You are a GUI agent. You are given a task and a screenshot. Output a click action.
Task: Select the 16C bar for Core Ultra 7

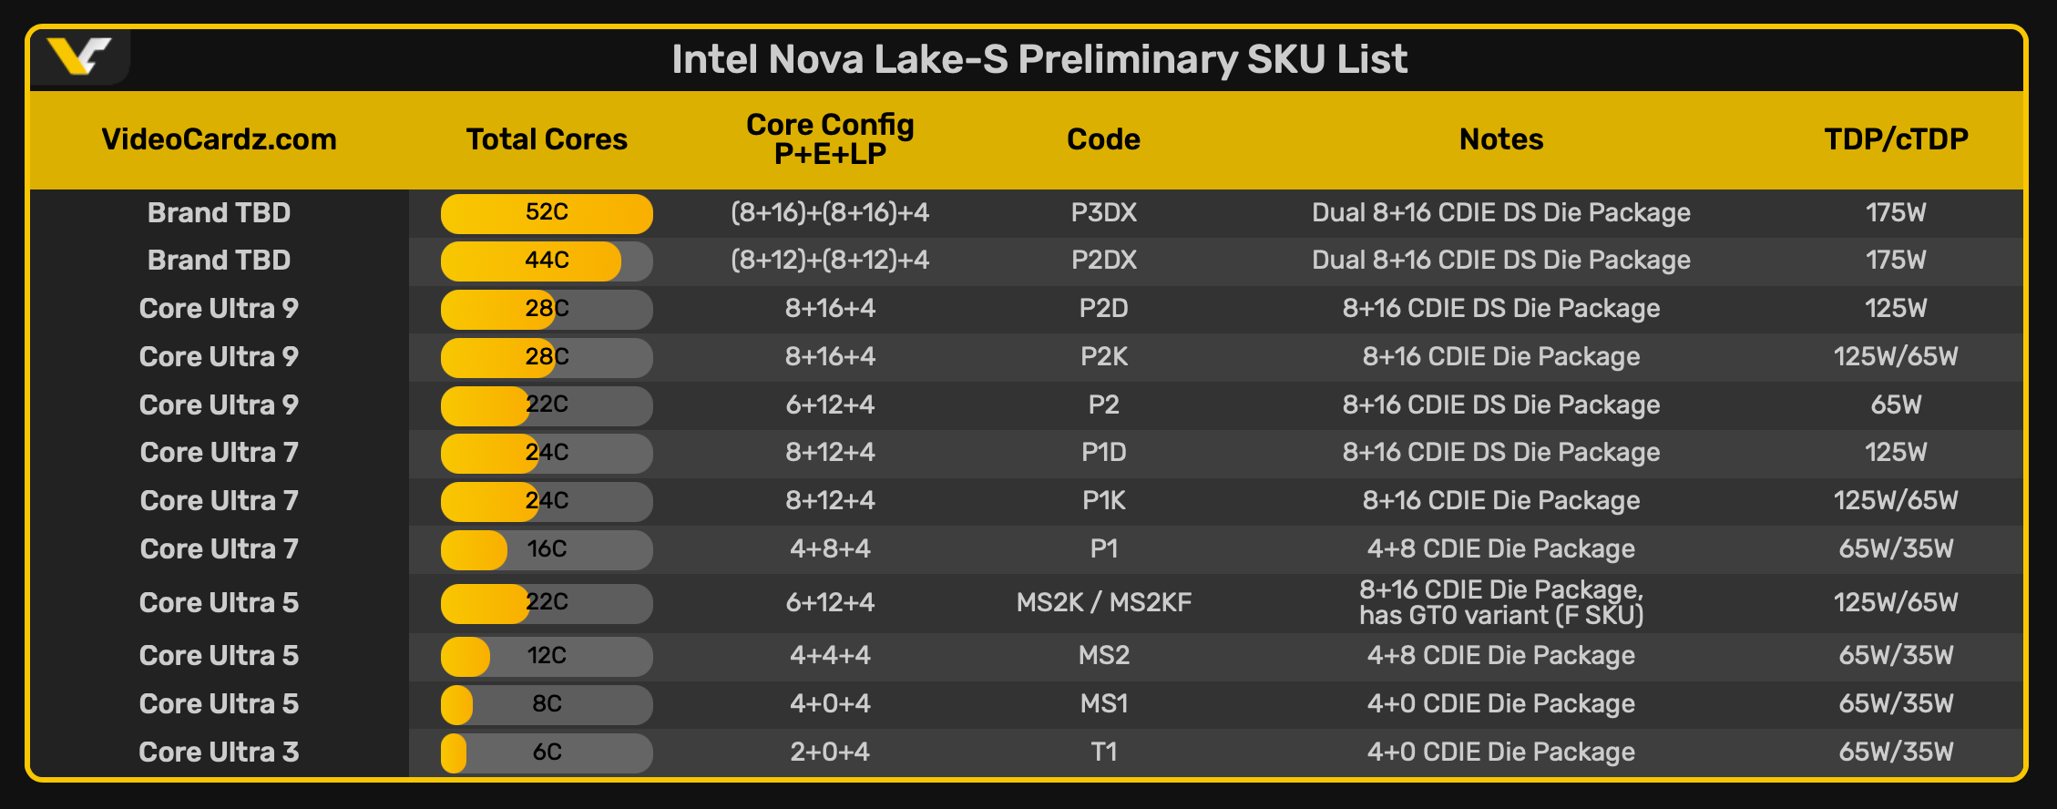tap(547, 549)
